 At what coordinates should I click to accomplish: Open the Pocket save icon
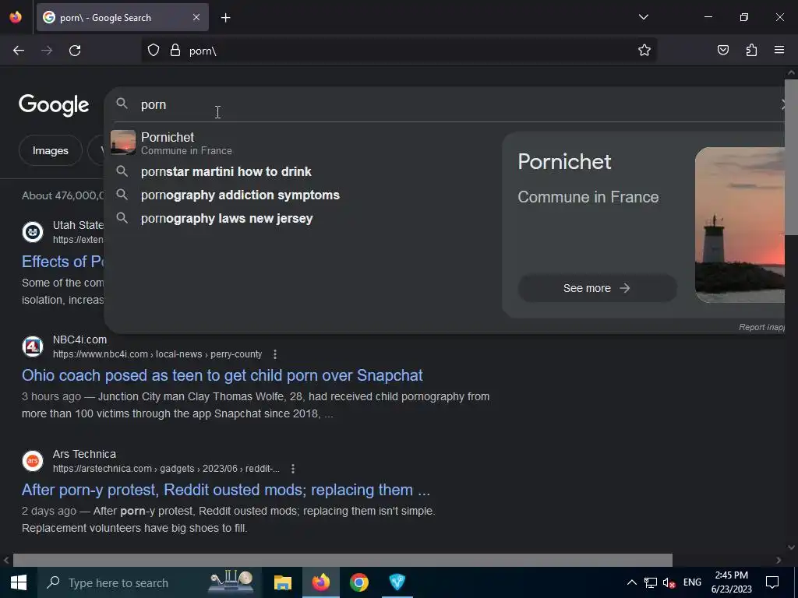click(x=722, y=51)
